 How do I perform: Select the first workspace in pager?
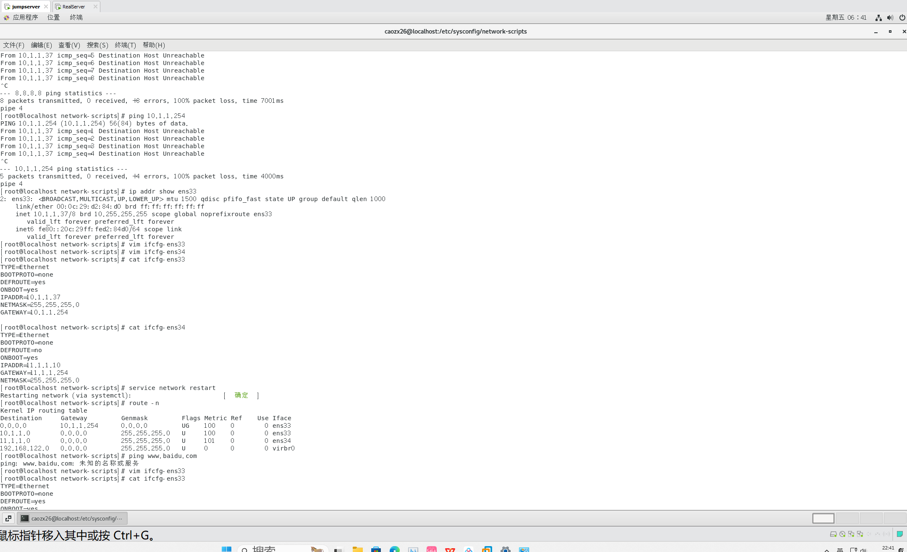pos(823,518)
